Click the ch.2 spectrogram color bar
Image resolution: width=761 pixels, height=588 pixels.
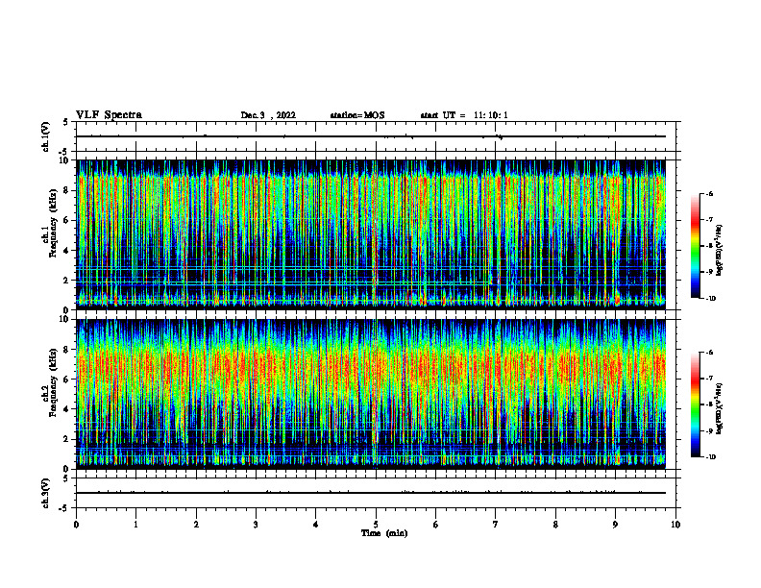696,404
